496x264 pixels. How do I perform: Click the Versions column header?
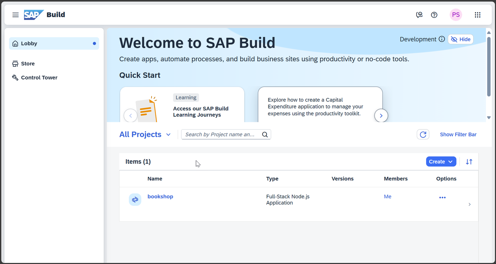tap(342, 179)
